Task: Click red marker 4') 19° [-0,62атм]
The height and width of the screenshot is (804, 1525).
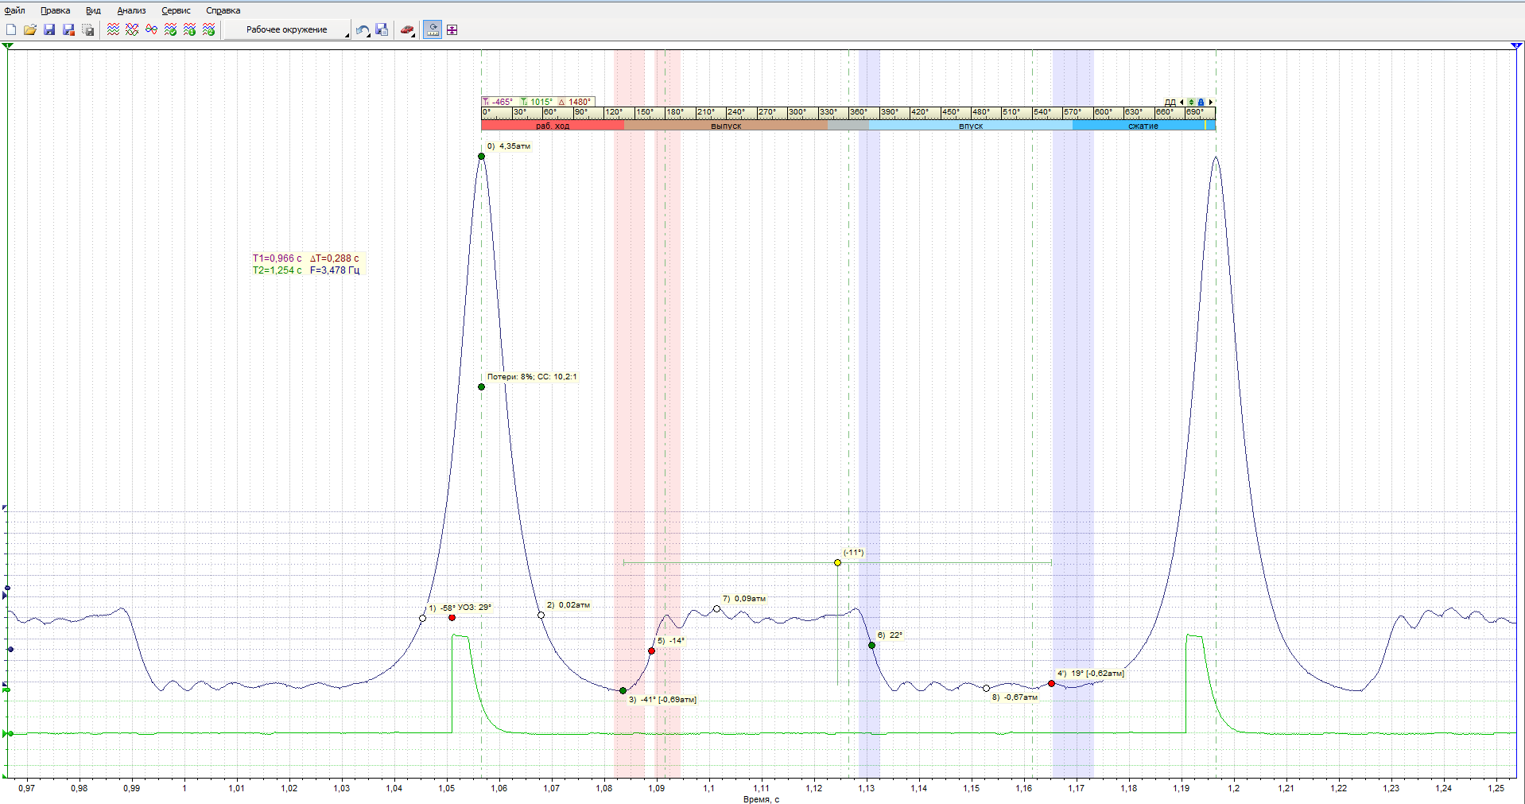Action: click(x=1051, y=683)
